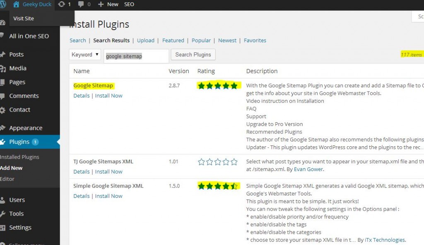The width and height of the screenshot is (424, 245).
Task: Open the updates icon in the admin bar
Action: click(62, 4)
